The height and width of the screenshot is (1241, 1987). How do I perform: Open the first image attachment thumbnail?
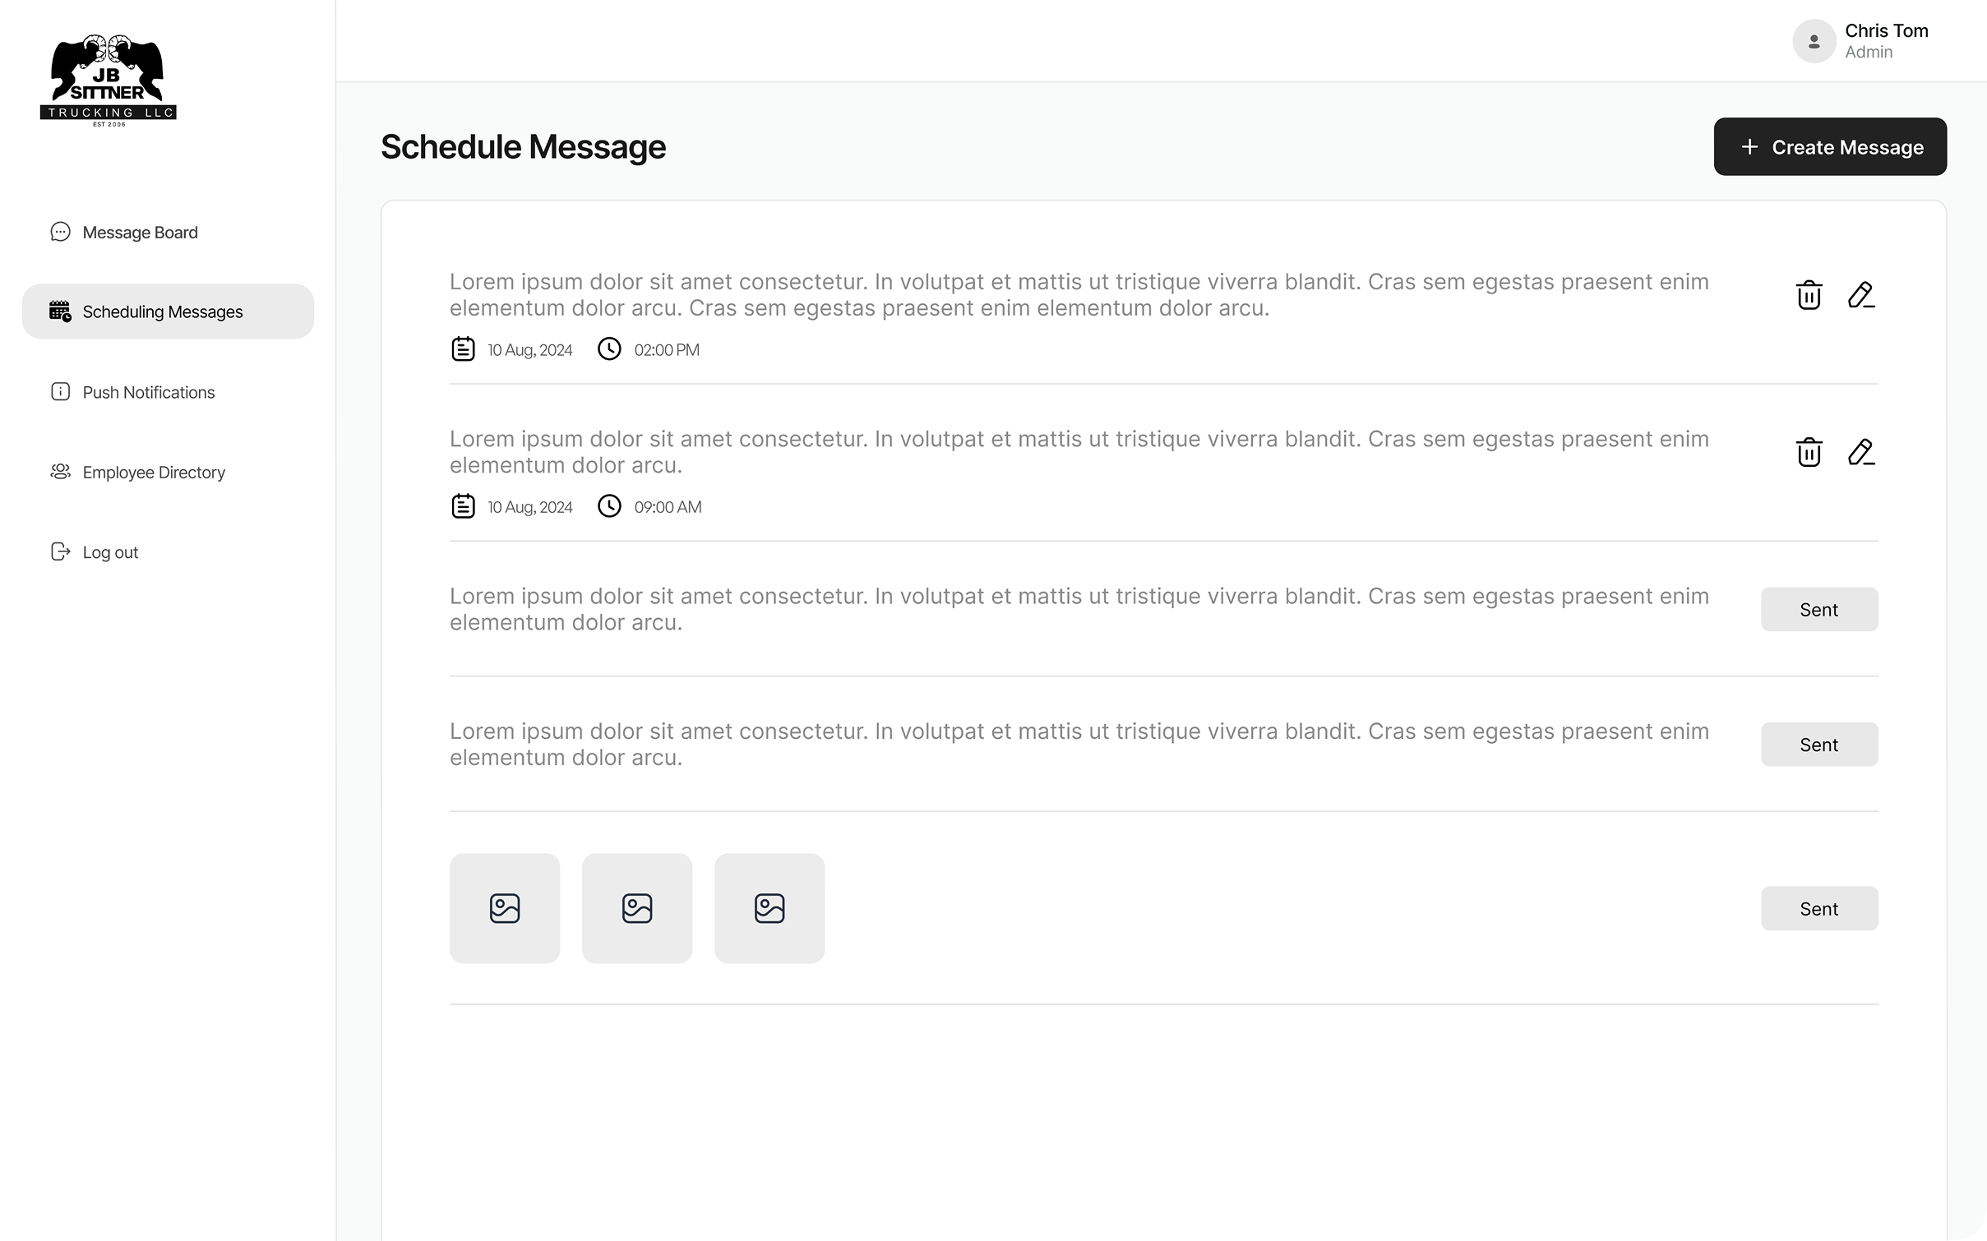[505, 908]
